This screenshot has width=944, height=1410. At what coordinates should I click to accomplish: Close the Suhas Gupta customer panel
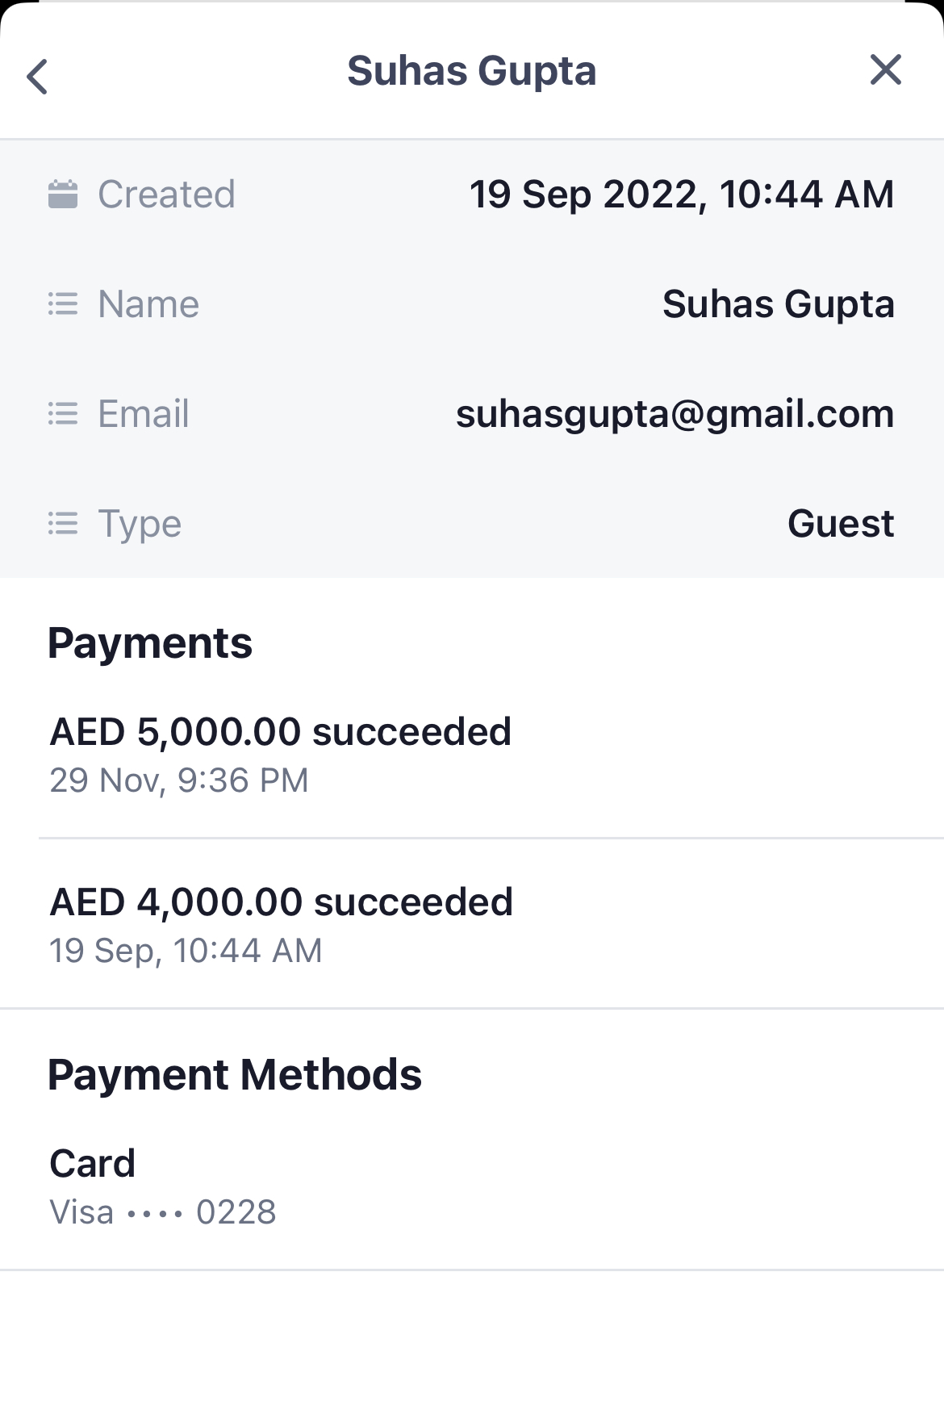pos(885,70)
